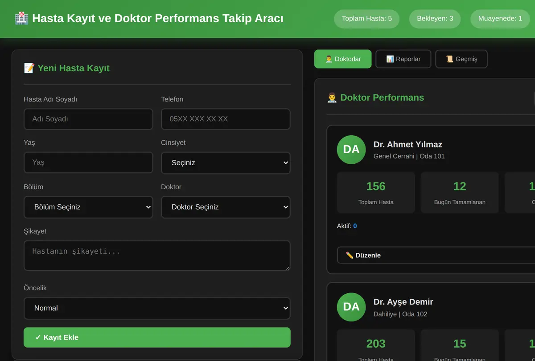The image size is (535, 361).
Task: Click the Şikayet text area
Action: 157,256
